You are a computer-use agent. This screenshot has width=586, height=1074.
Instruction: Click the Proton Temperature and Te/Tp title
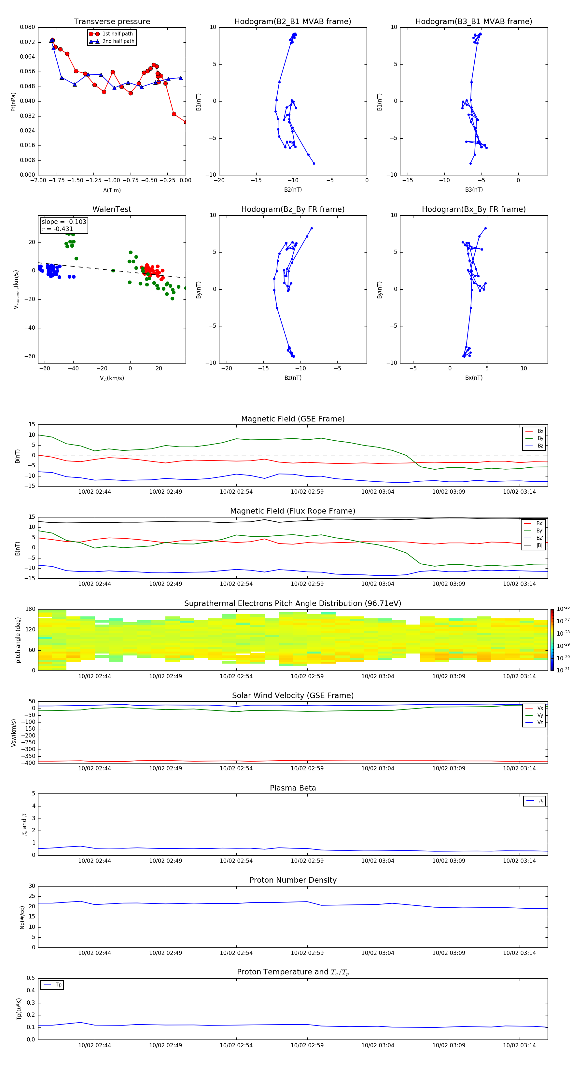click(293, 972)
